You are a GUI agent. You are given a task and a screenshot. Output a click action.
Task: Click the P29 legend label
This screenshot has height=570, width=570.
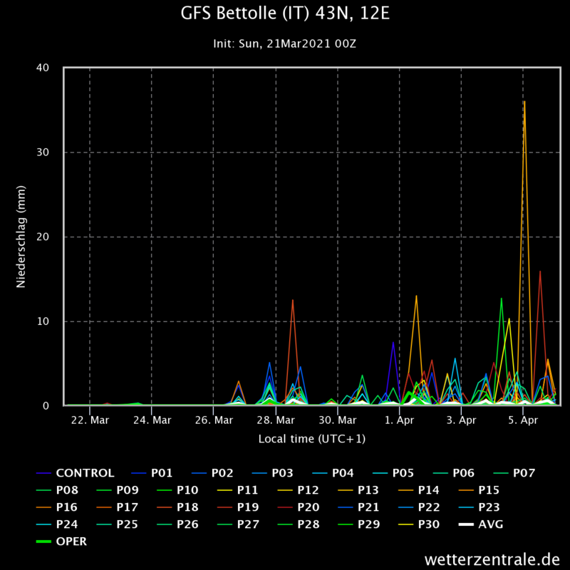coord(368,524)
